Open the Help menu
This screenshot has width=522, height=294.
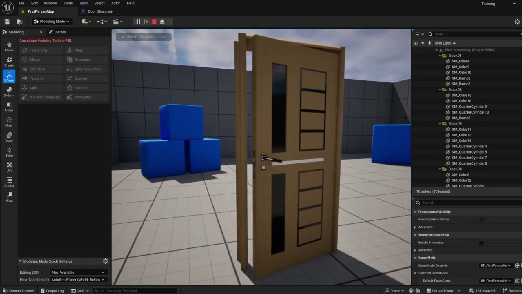pyautogui.click(x=130, y=3)
